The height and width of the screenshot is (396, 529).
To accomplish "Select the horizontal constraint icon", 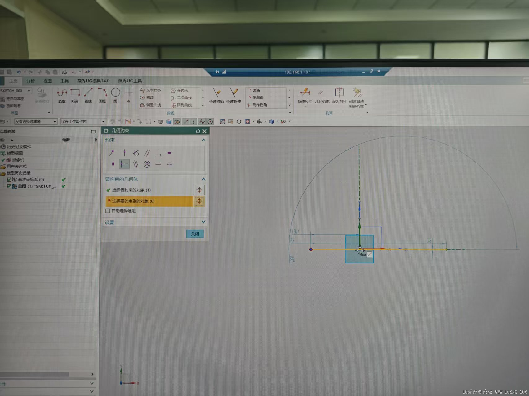I will [x=169, y=153].
